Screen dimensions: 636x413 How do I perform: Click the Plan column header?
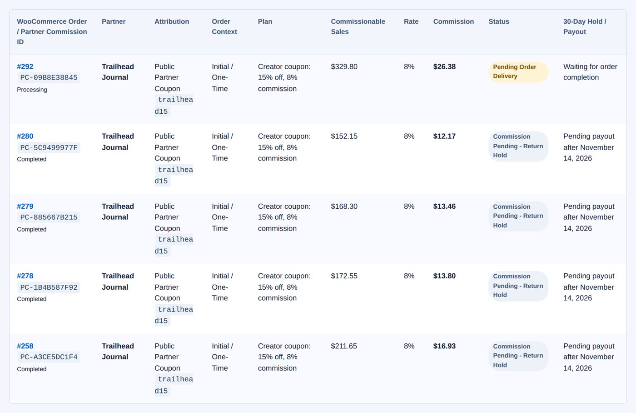(265, 21)
